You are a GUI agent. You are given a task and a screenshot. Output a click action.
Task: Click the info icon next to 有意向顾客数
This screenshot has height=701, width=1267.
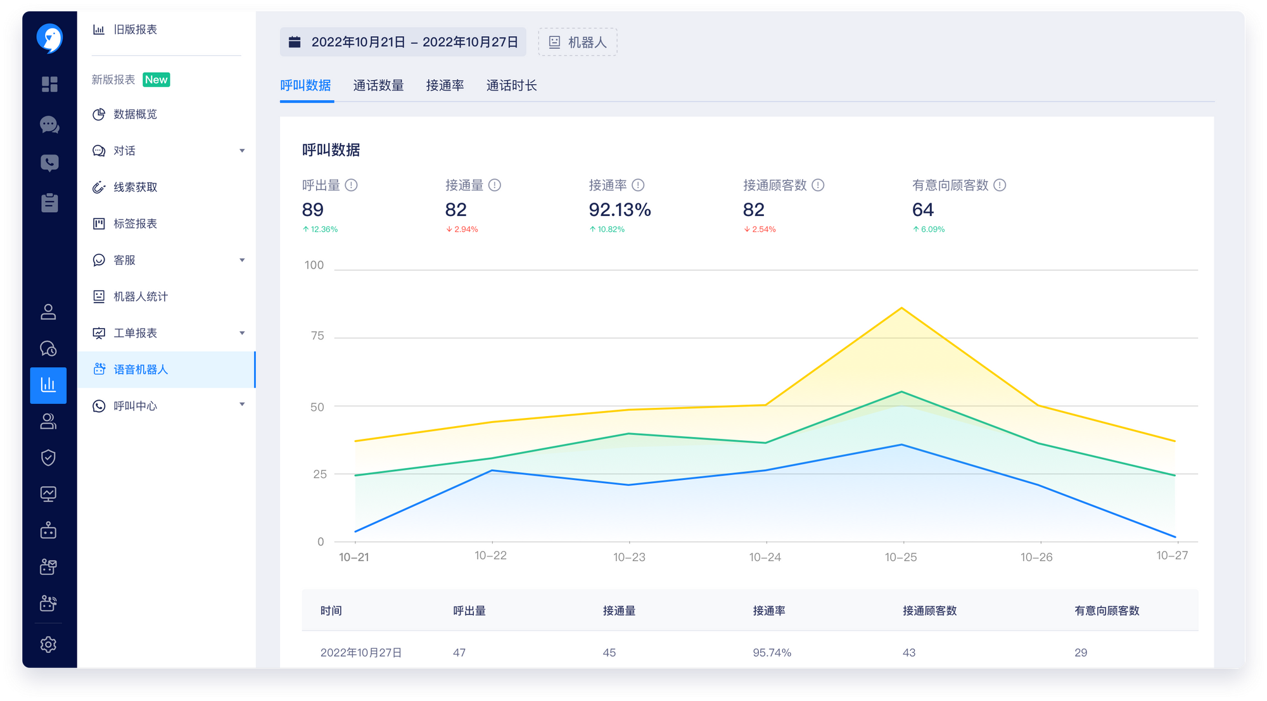pos(1000,185)
